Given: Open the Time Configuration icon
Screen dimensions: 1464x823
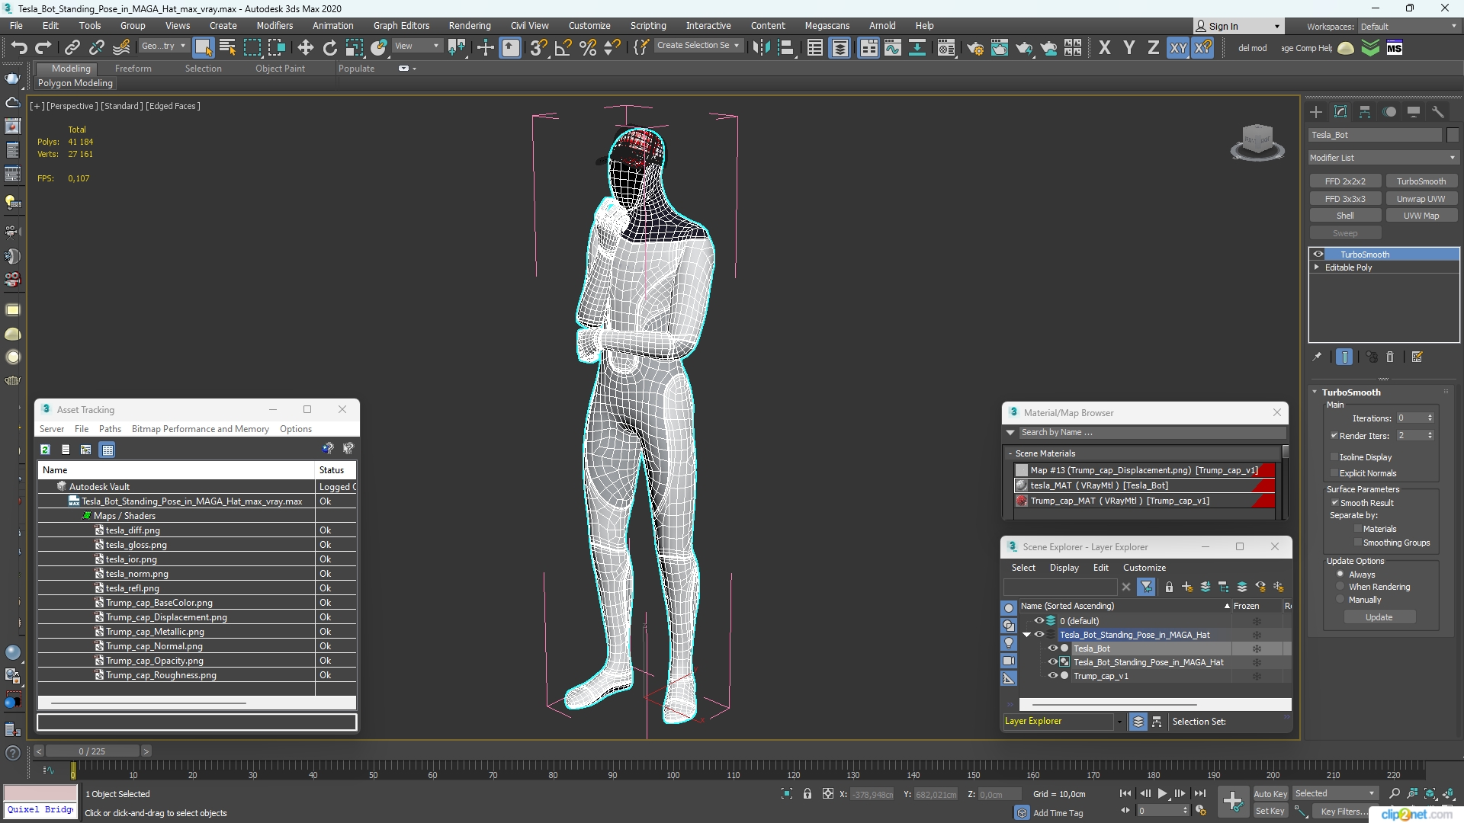Looking at the screenshot, I should coord(1201,811).
